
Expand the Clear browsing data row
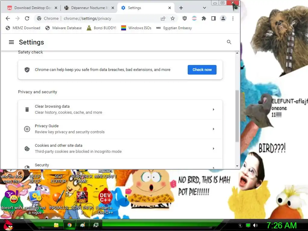pyautogui.click(x=120, y=109)
